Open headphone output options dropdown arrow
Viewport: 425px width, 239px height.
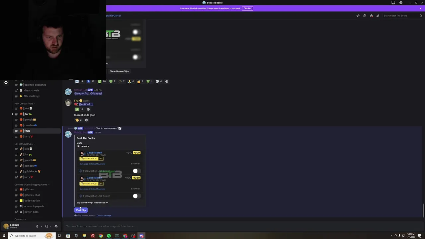pos(50,226)
